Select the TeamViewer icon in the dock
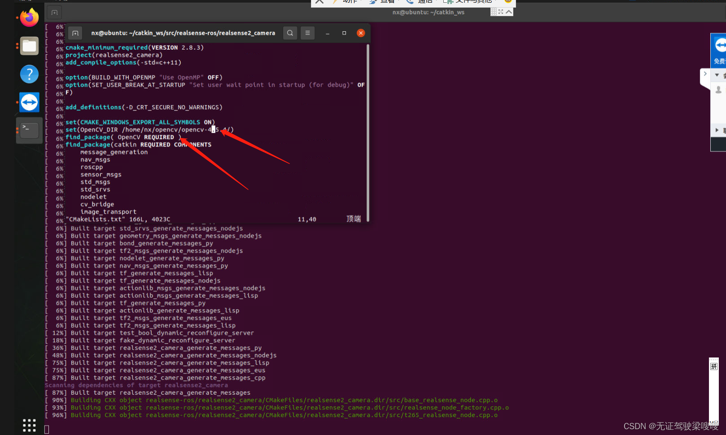The width and height of the screenshot is (726, 435). (29, 102)
